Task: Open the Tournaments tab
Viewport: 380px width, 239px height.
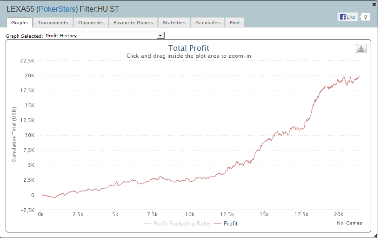Action: [53, 22]
